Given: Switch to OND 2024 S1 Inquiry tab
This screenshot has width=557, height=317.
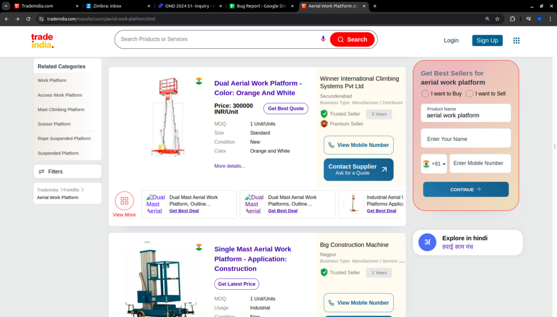Looking at the screenshot, I should pyautogui.click(x=190, y=6).
